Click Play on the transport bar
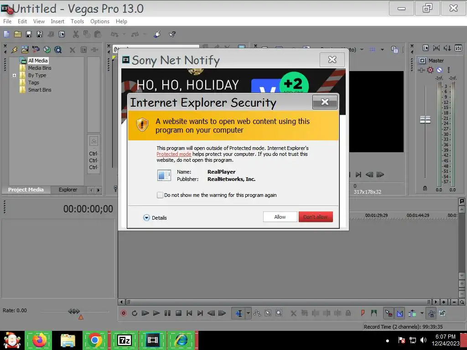467x350 pixels. [156, 313]
